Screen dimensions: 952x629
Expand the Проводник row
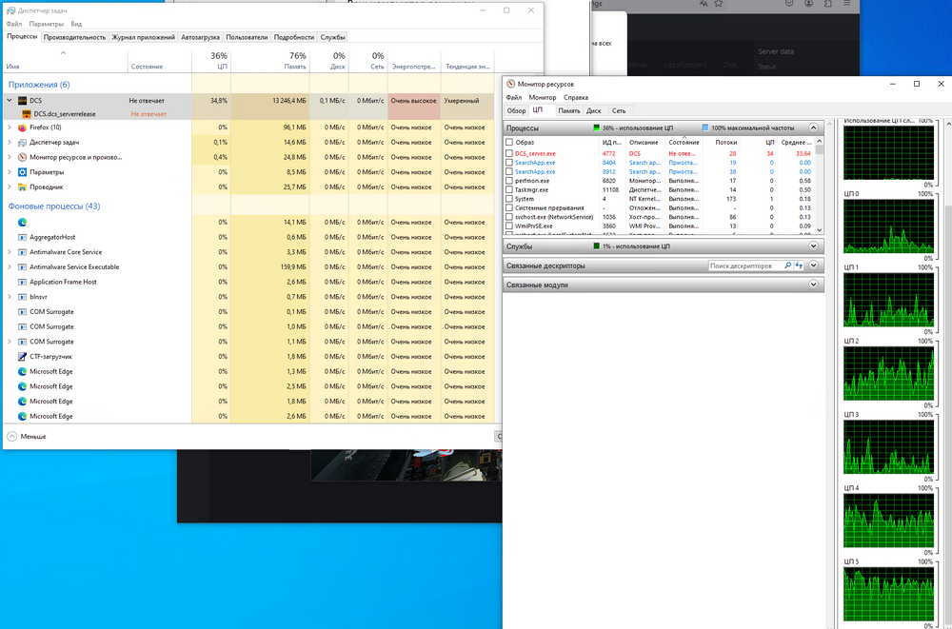coord(10,187)
